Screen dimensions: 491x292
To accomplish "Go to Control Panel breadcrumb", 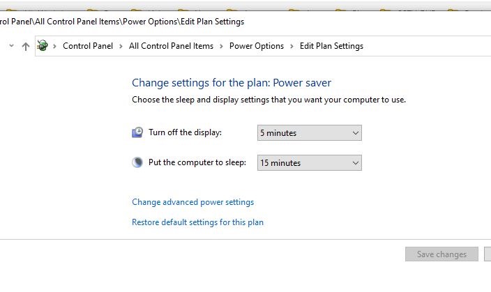I will [86, 46].
